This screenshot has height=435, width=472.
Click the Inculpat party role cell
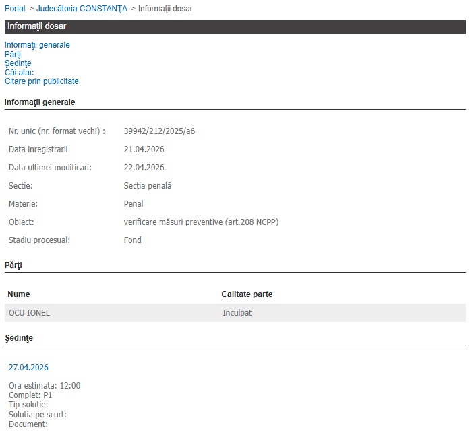[x=237, y=313]
